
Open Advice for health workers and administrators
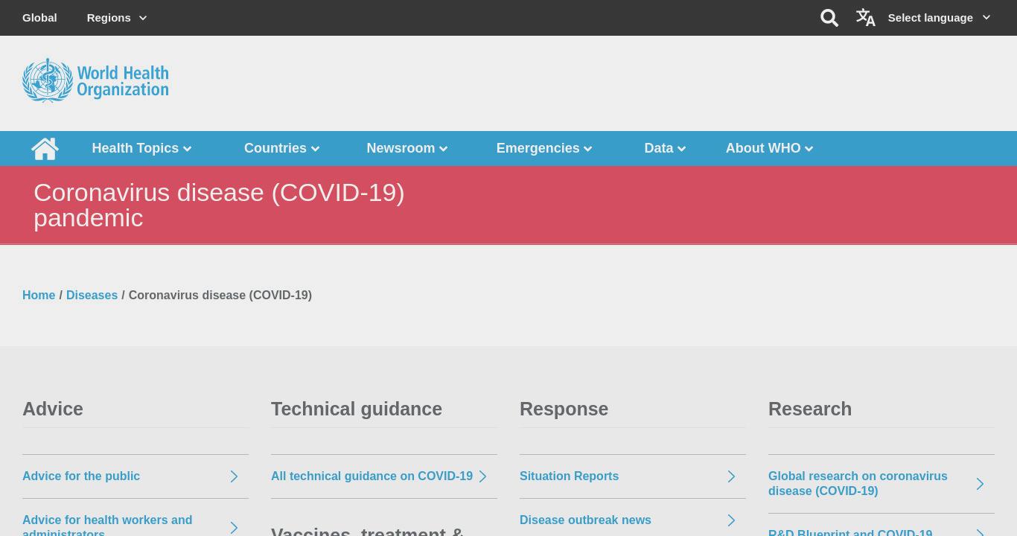107,526
